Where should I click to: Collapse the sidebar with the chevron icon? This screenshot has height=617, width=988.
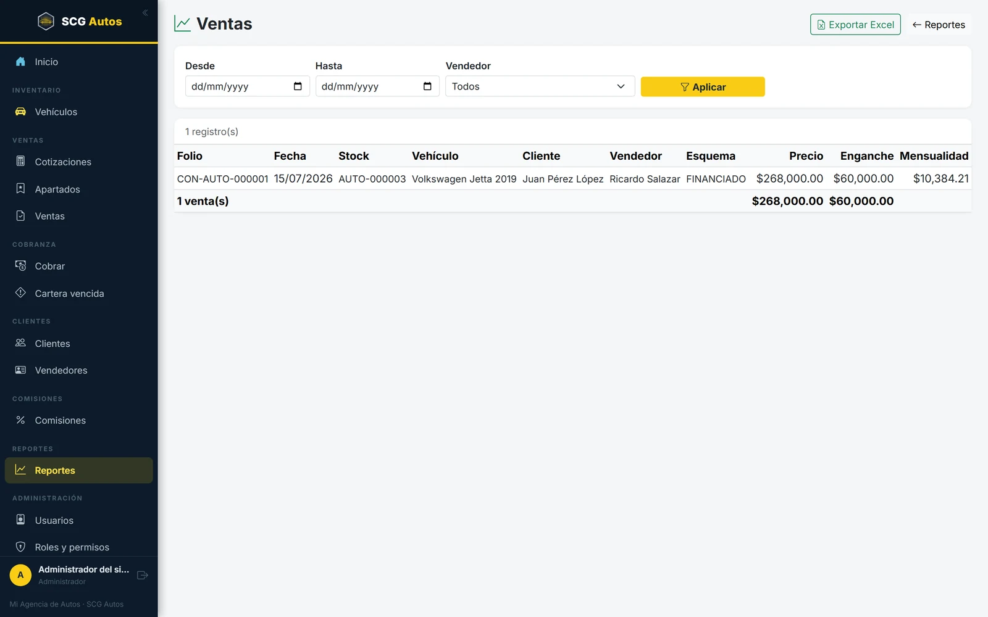click(x=145, y=12)
